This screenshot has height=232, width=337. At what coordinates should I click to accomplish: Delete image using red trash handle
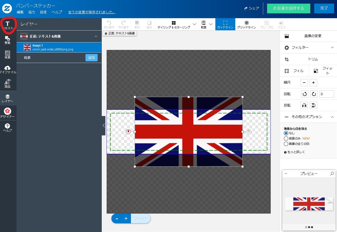click(x=128, y=132)
